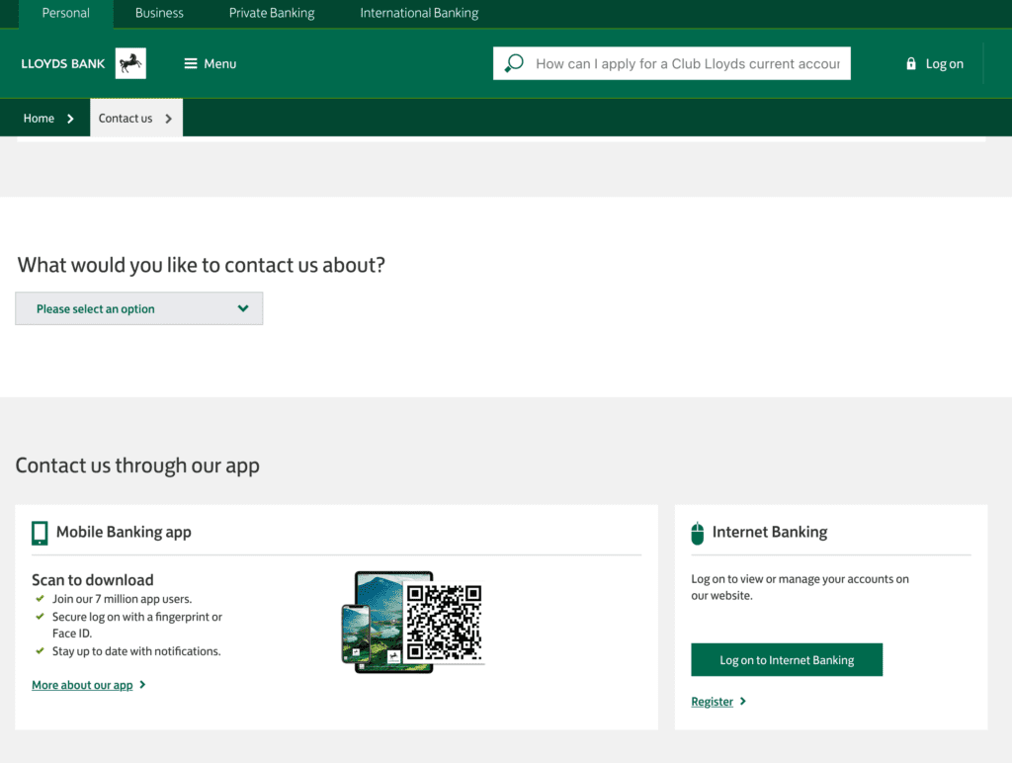Click LLOYDS BANK wordmark text

point(62,63)
